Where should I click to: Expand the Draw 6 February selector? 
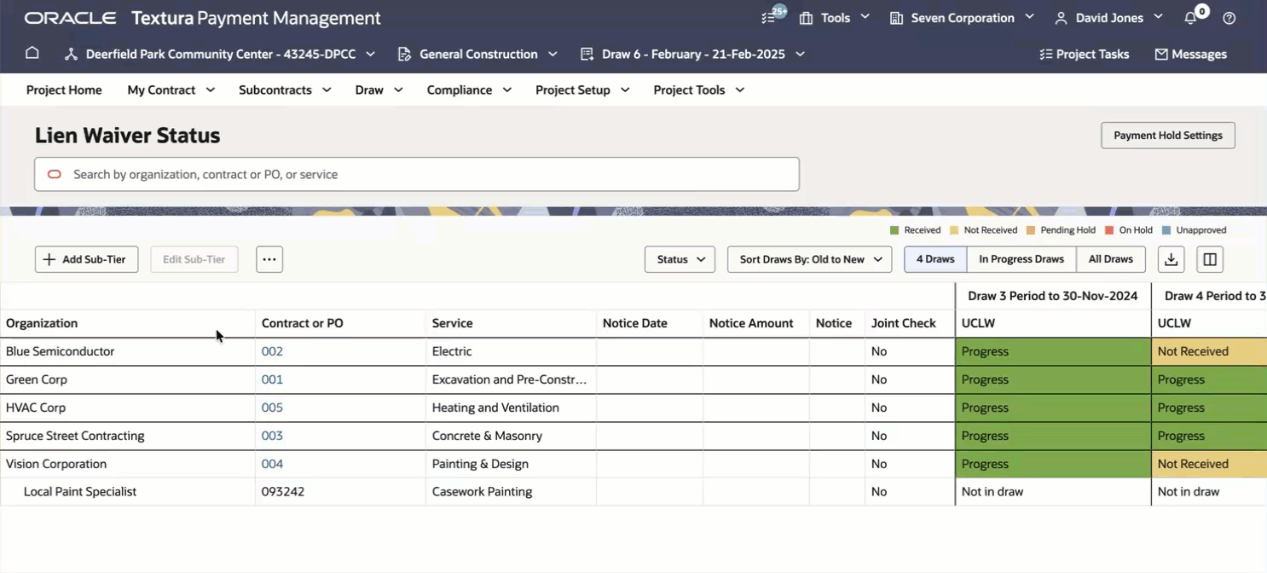(800, 54)
